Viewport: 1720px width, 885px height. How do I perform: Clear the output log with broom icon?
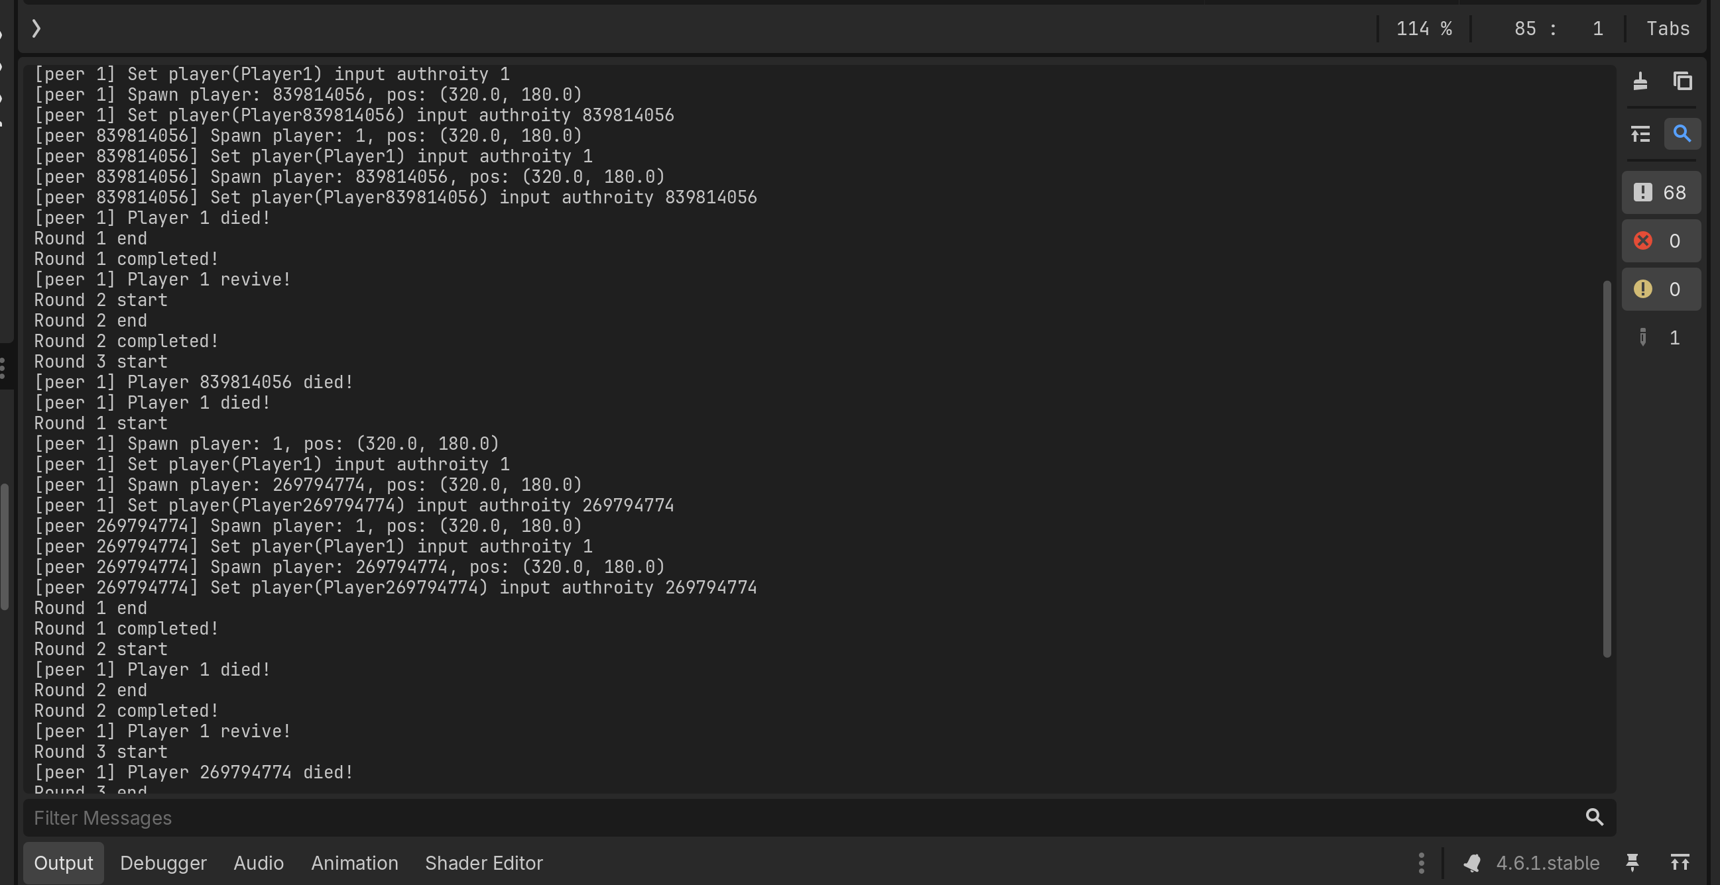[x=1640, y=81]
